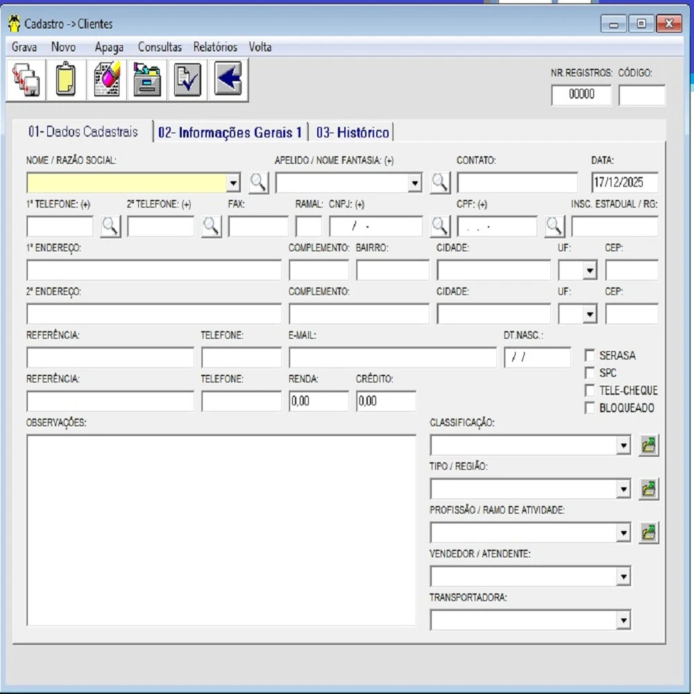Click the checkmark document reports icon

tap(187, 81)
